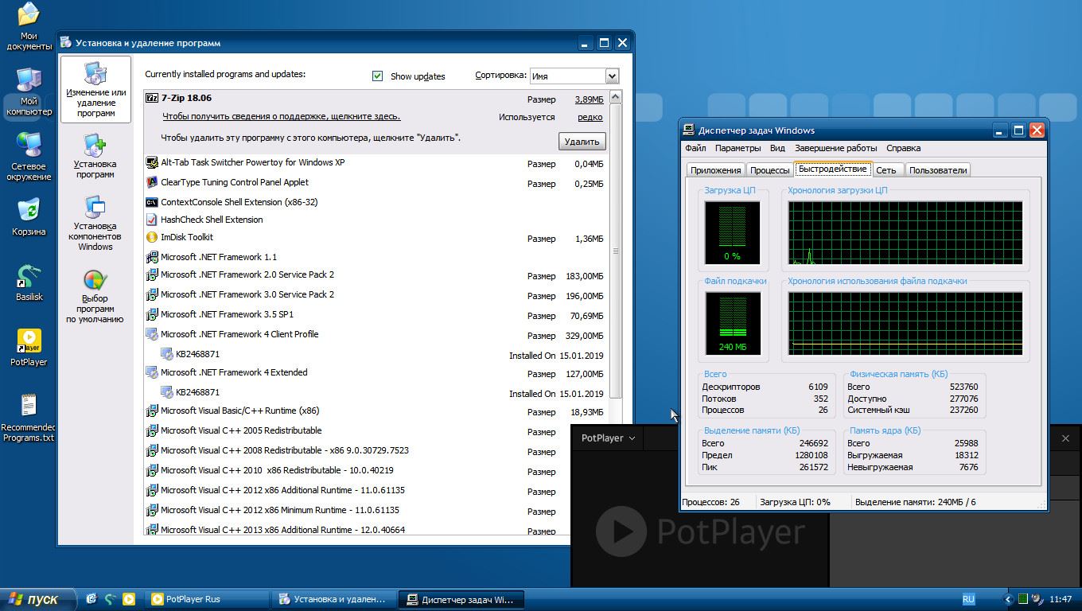The image size is (1082, 611).
Task: Activate Установка и удаление taskbar button
Action: point(334,599)
